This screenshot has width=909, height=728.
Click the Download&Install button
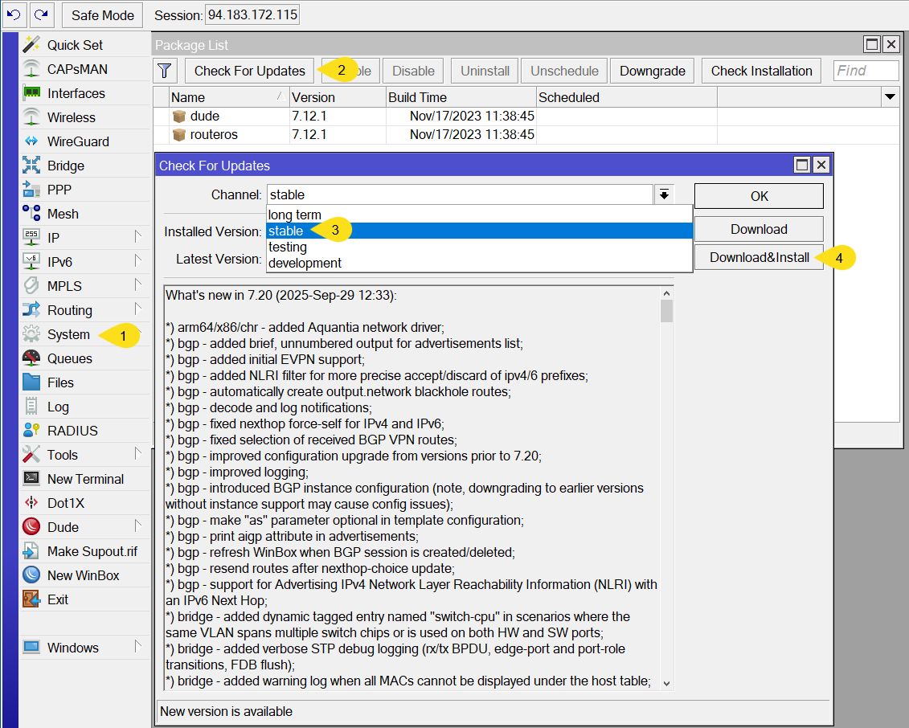[x=759, y=258]
